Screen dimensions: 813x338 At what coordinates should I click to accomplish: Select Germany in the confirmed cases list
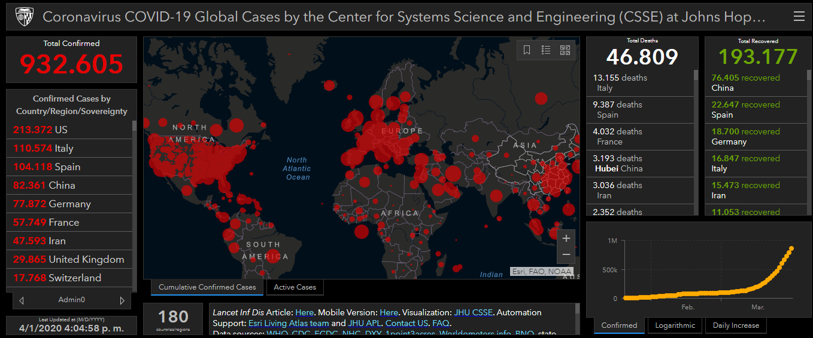(x=69, y=204)
